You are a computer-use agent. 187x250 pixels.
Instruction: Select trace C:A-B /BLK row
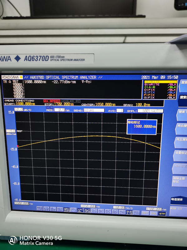tap(160, 87)
